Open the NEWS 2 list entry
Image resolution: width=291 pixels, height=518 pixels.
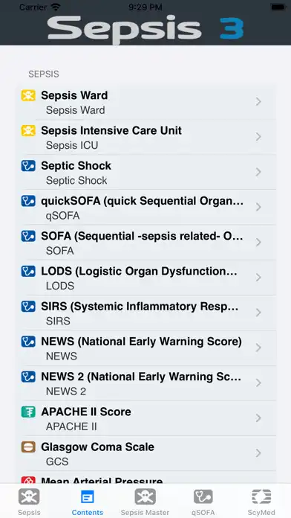tap(146, 383)
